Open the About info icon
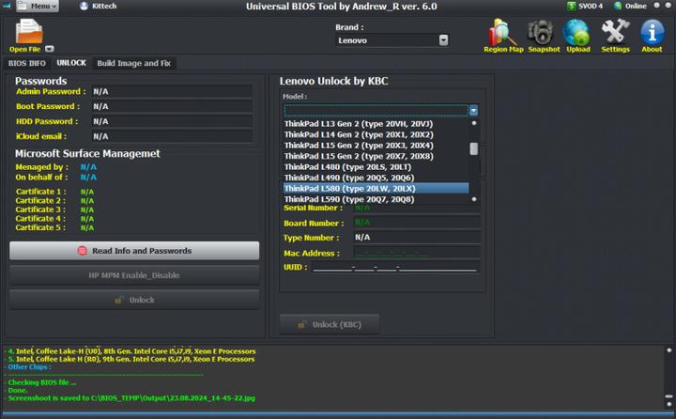Viewport: 676px width, 419px height. (x=652, y=34)
